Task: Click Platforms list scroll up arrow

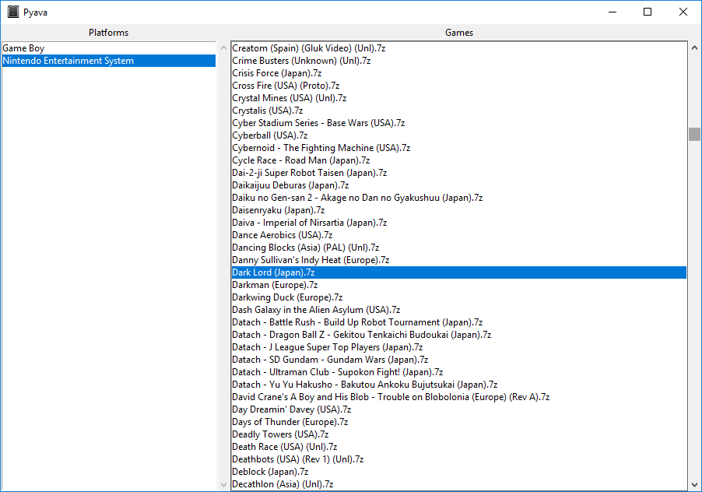Action: pyautogui.click(x=224, y=47)
